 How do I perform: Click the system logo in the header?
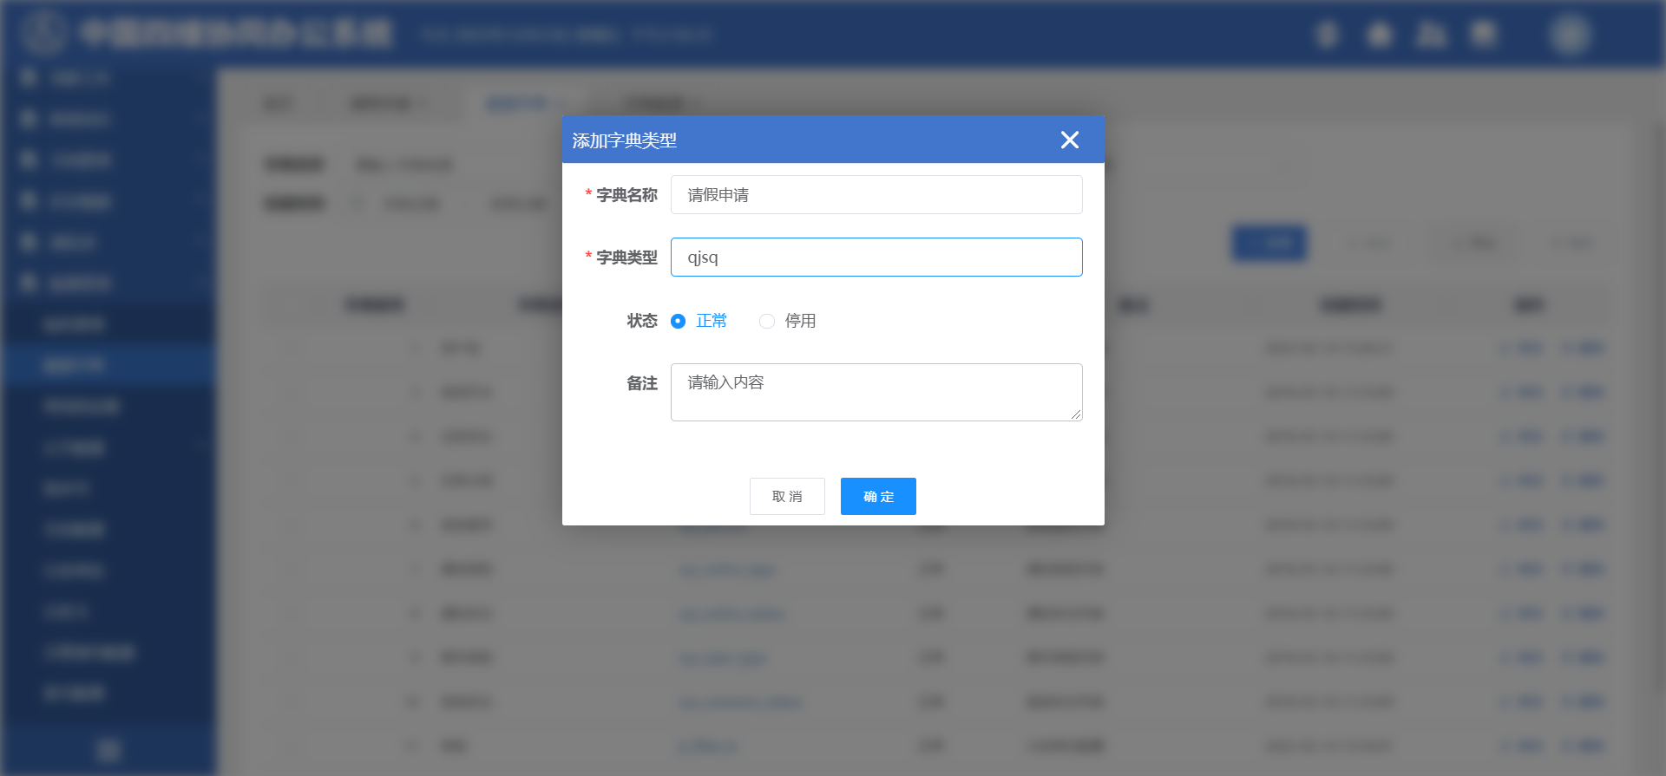point(43,33)
